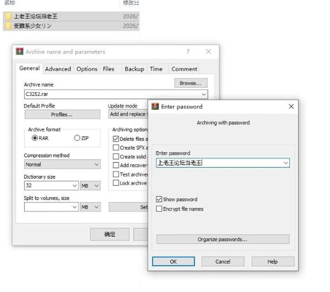Click OK in the Enter password dialog
330x292 pixels.
pyautogui.click(x=173, y=261)
